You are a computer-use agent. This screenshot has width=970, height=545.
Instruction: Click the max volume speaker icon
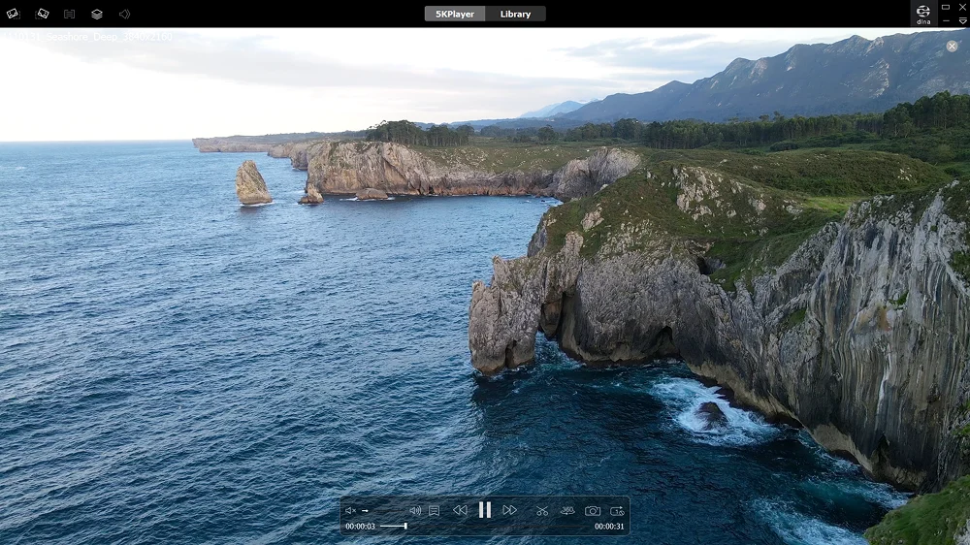tap(415, 511)
